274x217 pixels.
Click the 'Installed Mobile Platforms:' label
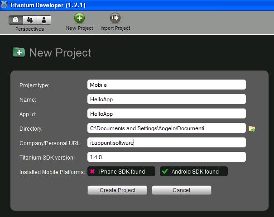(52, 172)
